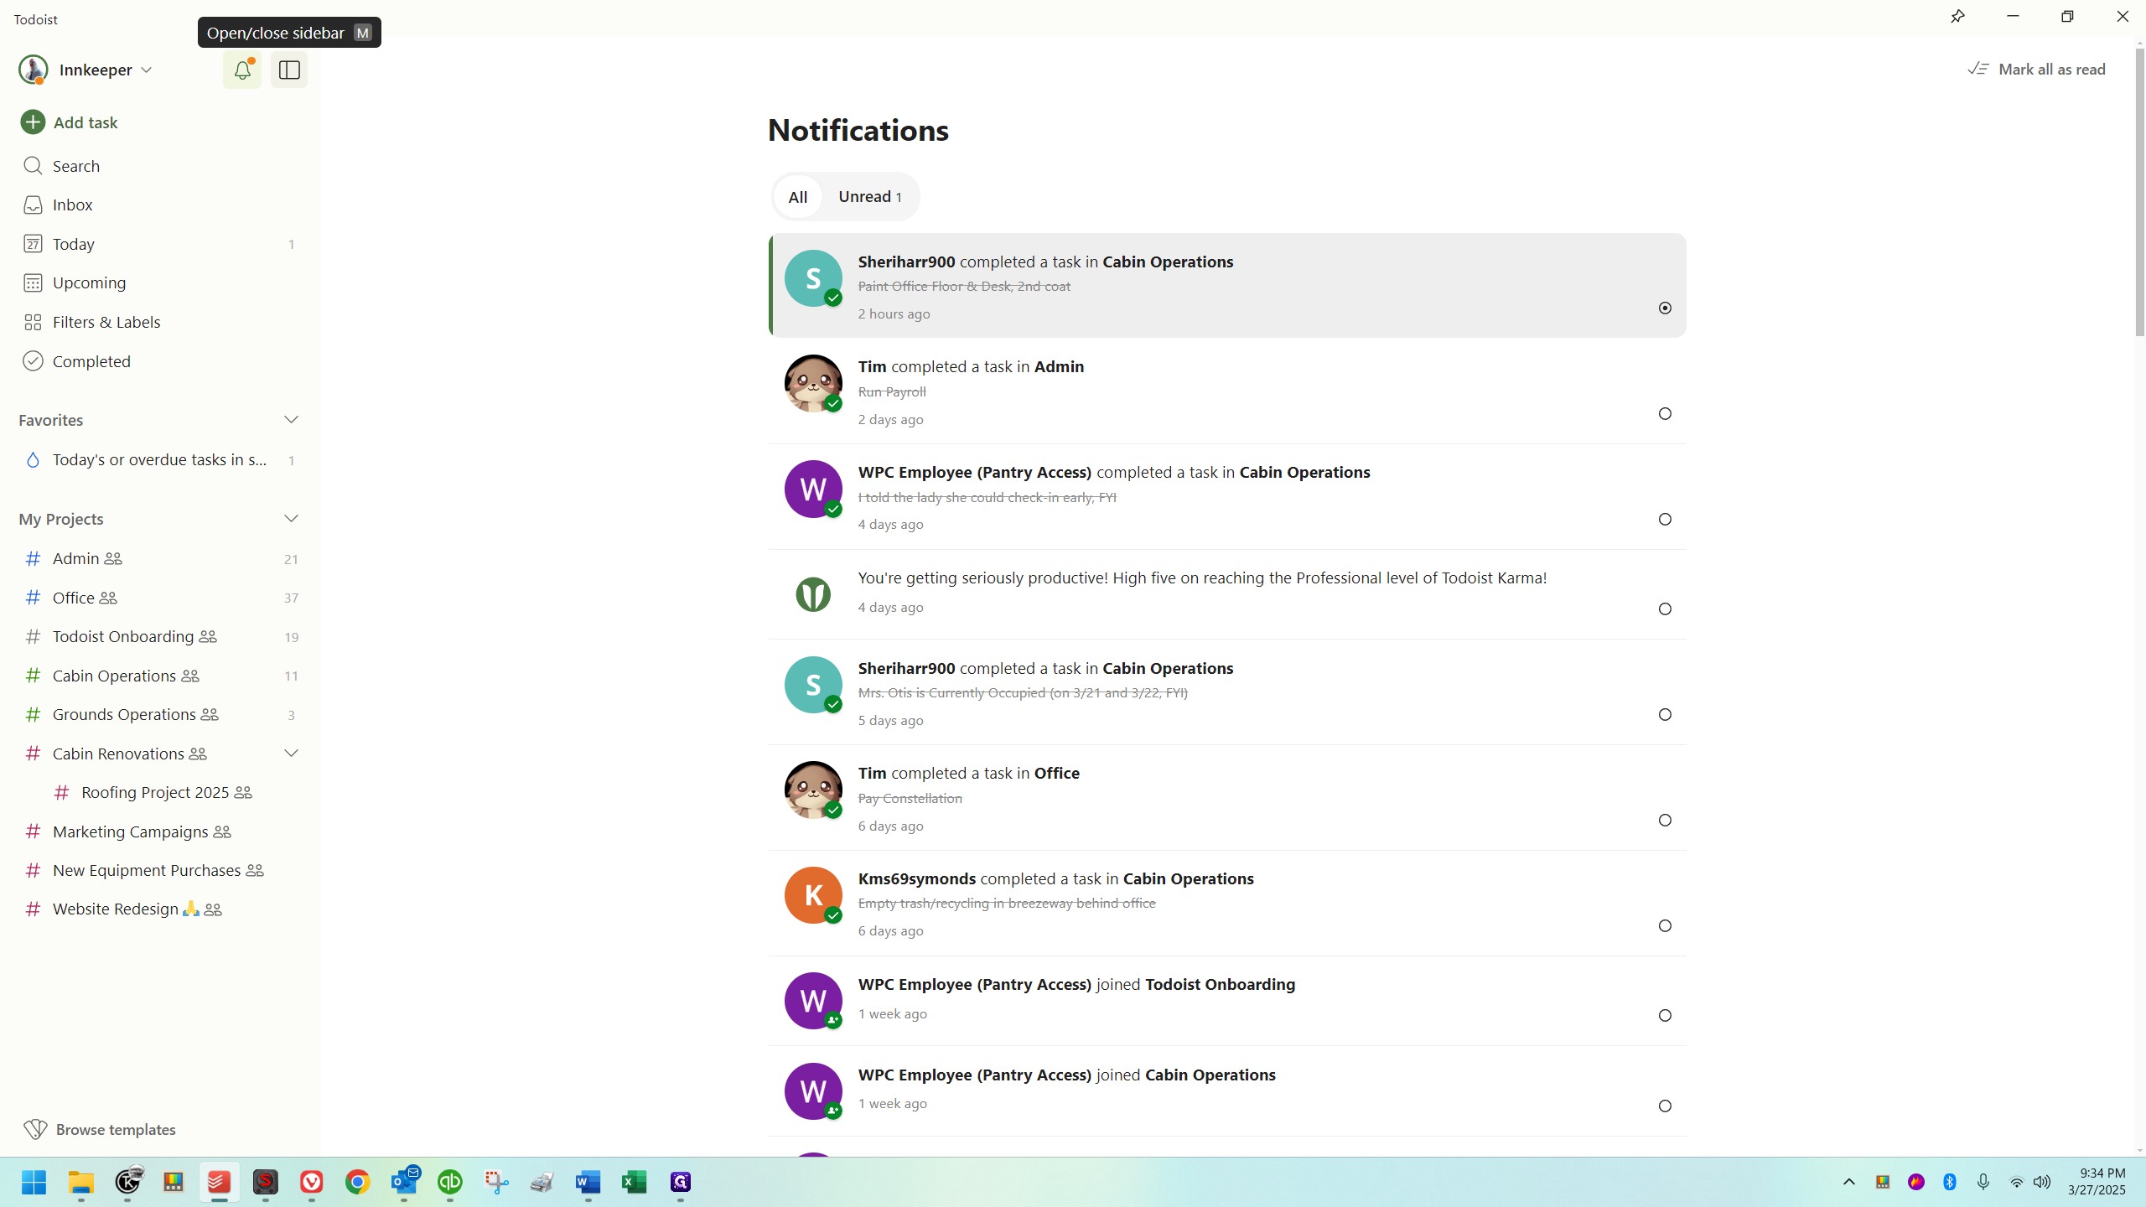The width and height of the screenshot is (2146, 1207).
Task: Toggle read circle on check-in early notification
Action: coord(1665,520)
